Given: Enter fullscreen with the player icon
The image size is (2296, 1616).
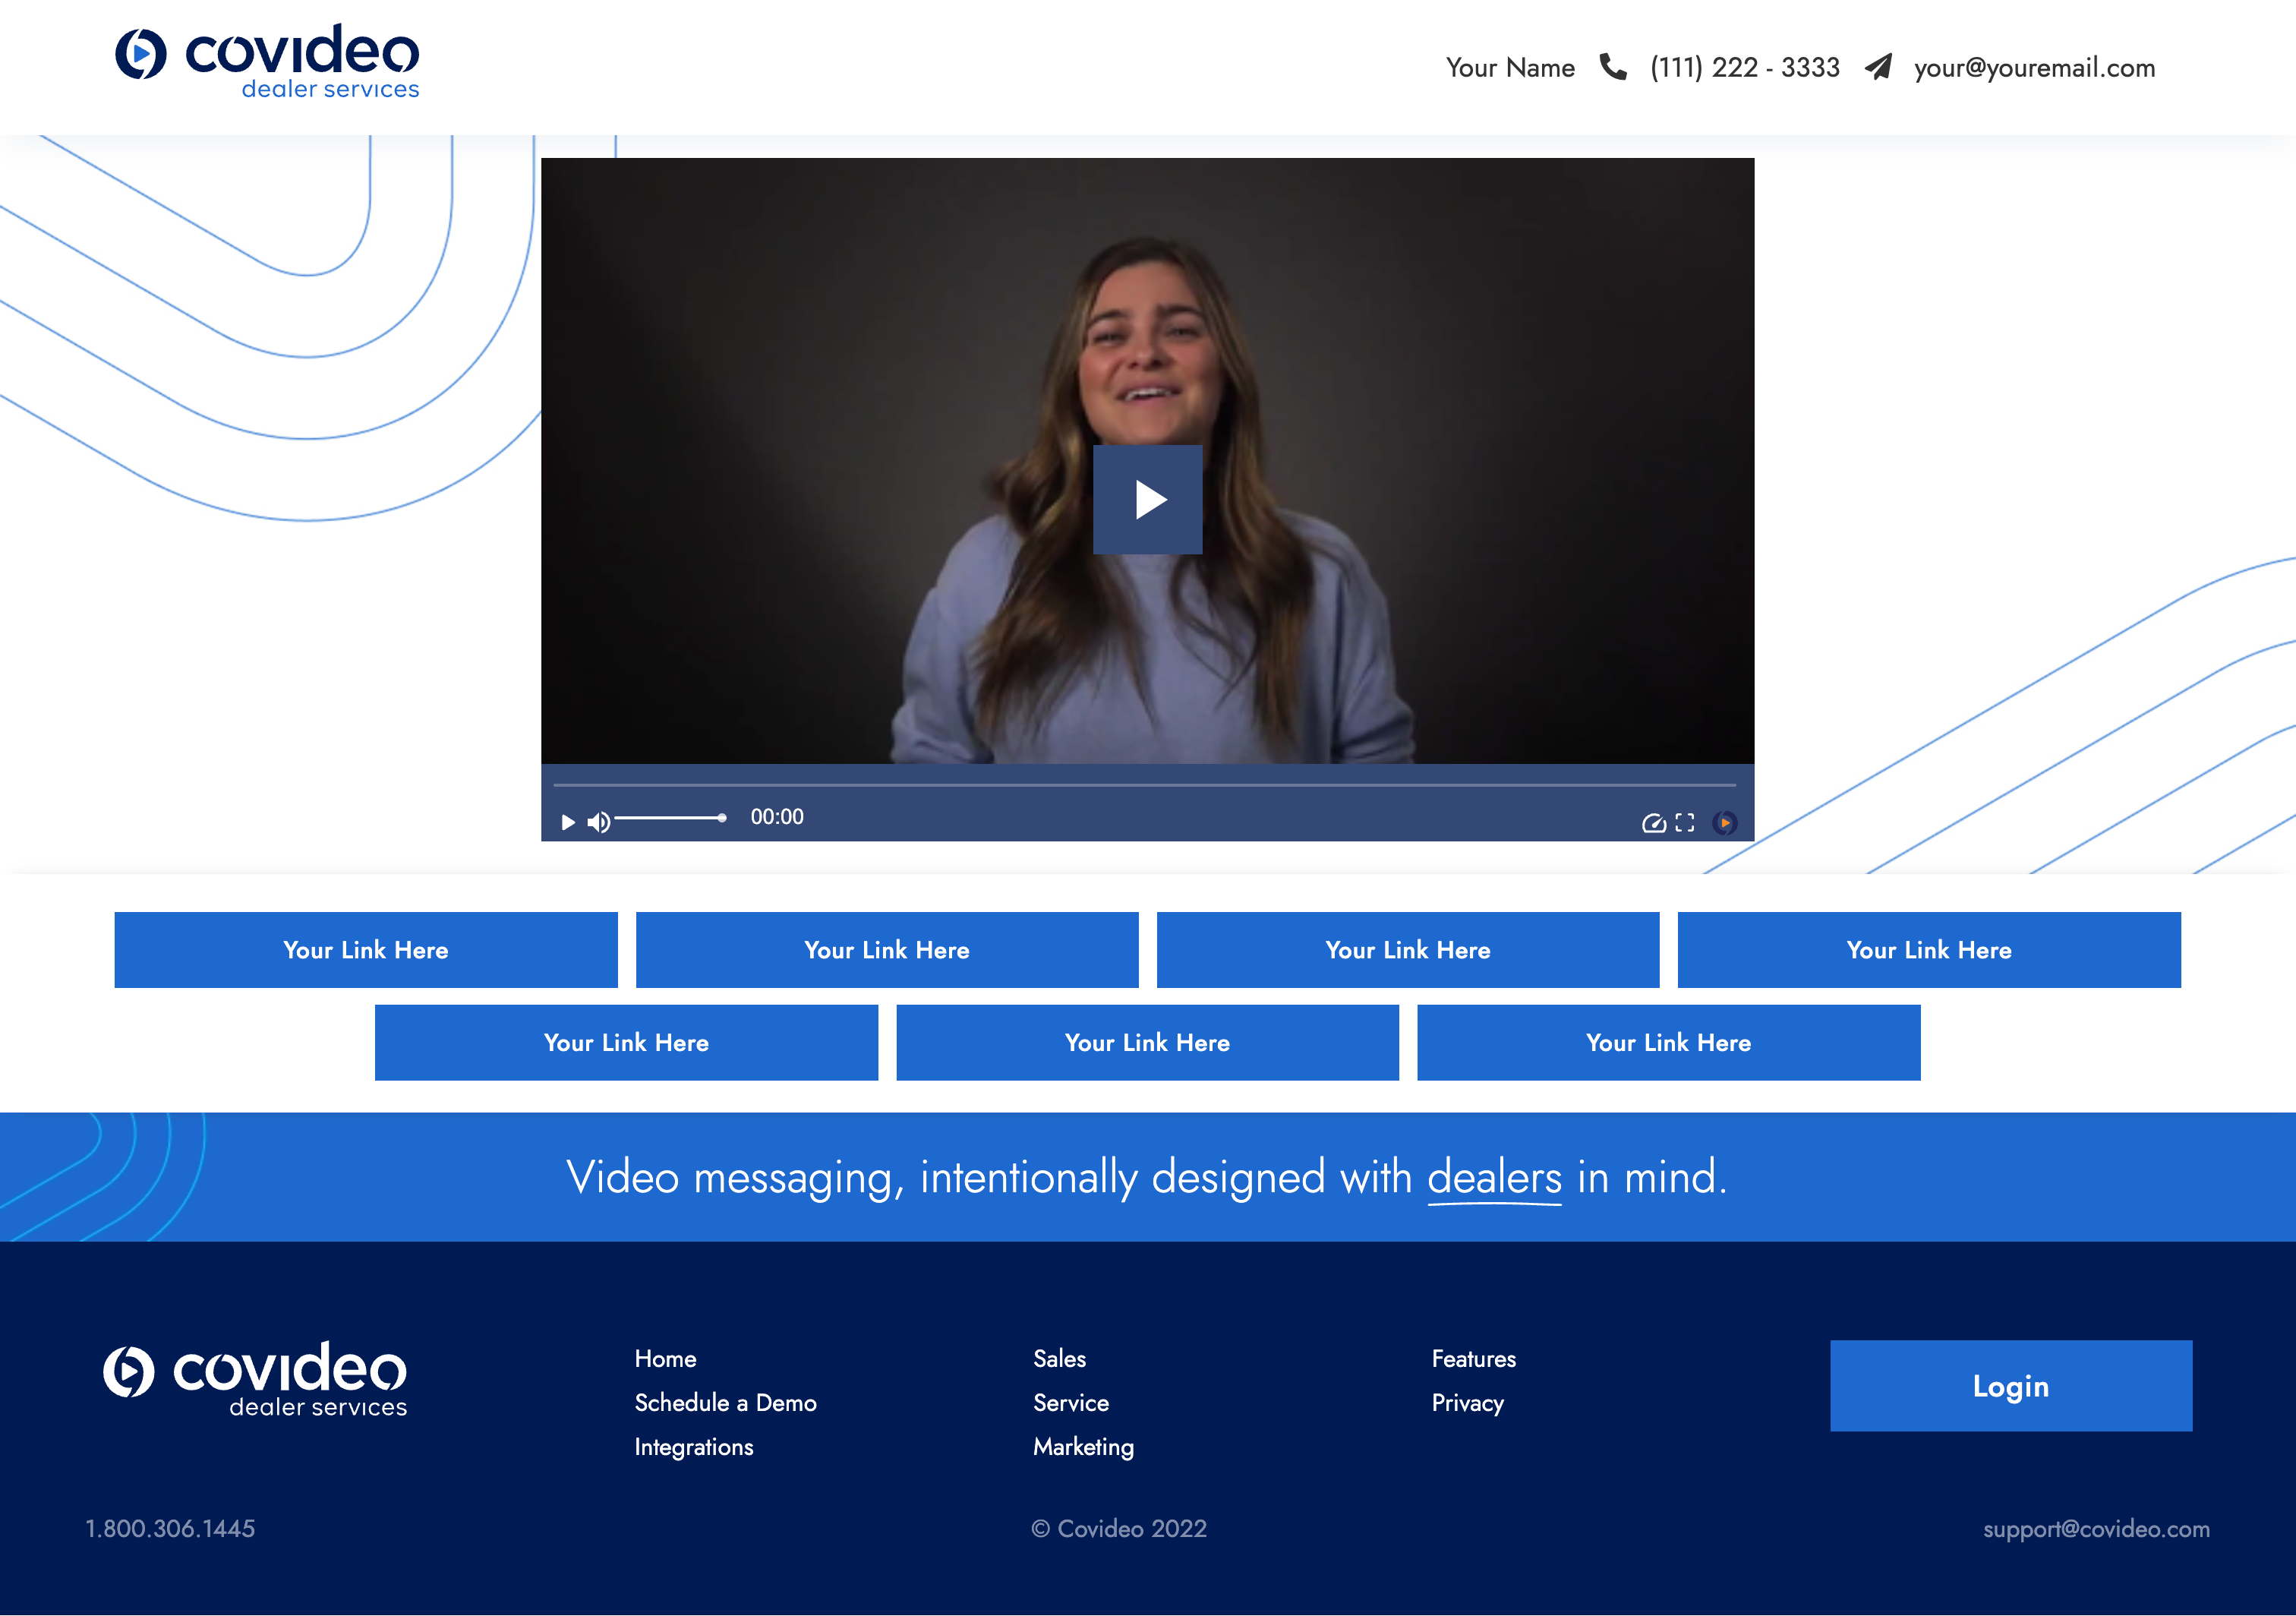Looking at the screenshot, I should 1684,822.
